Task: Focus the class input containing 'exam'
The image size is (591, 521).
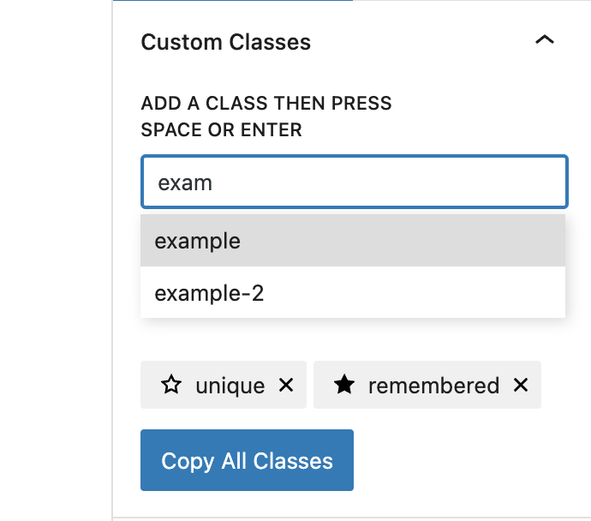Action: (x=354, y=182)
